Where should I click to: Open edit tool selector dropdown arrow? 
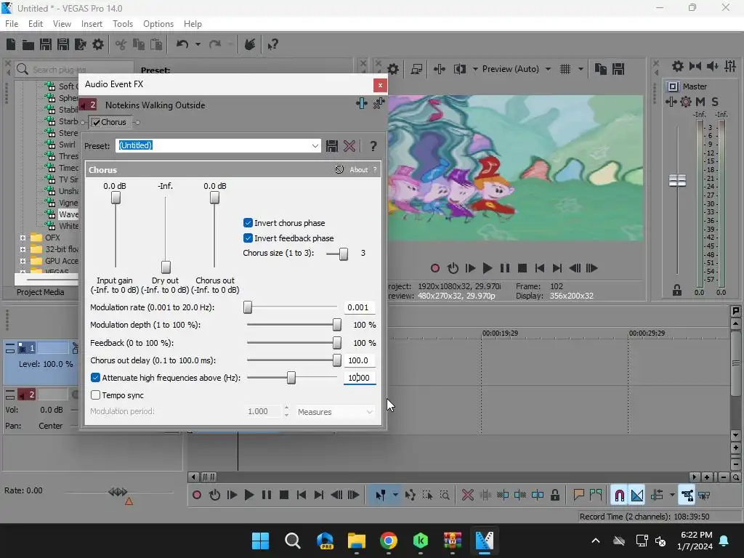(395, 496)
